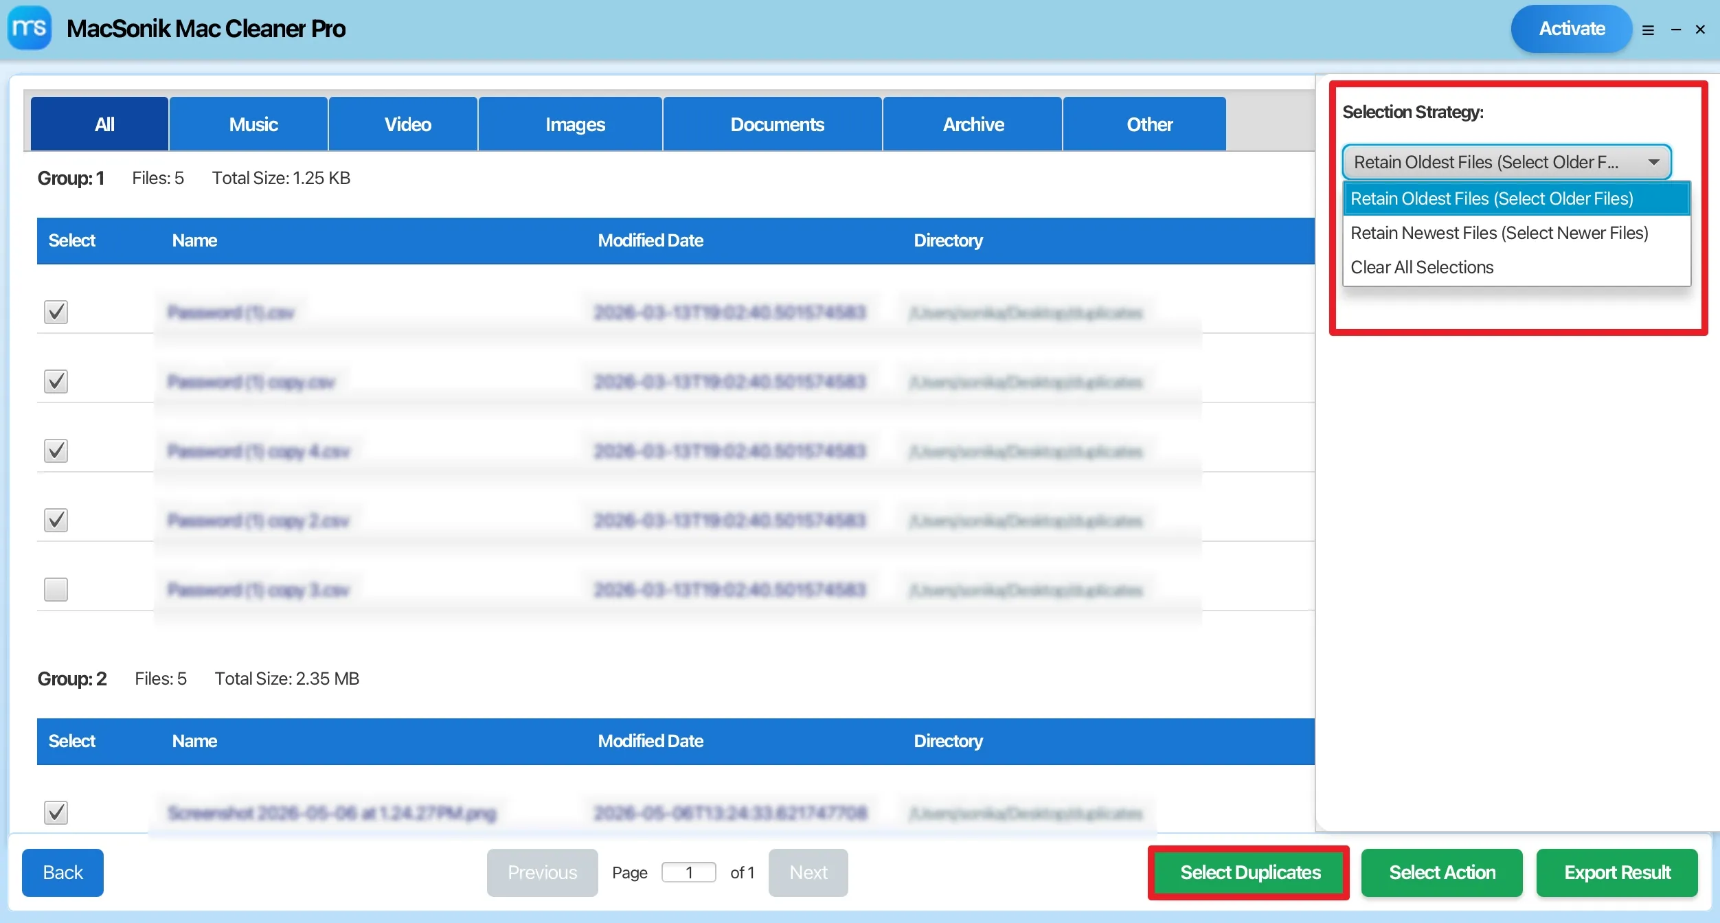Uncheck the Password (1) copy 2.csv checkbox

[x=56, y=520]
